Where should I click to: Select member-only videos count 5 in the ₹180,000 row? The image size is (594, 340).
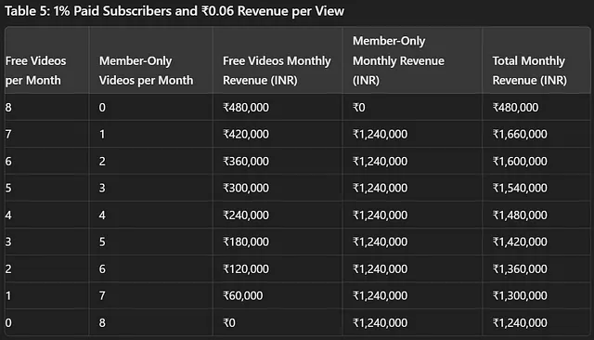pyautogui.click(x=102, y=242)
